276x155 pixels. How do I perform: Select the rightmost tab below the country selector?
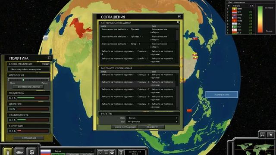(x=87, y=154)
